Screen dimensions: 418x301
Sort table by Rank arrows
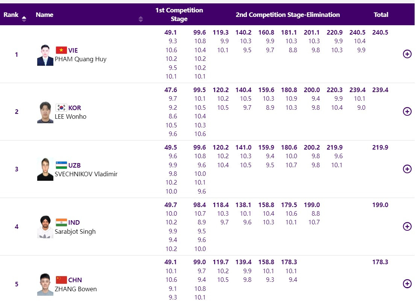pyautogui.click(x=24, y=18)
